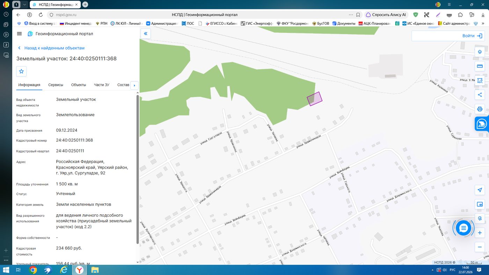489x275 pixels.
Task: Click the highlighted purple land parcel
Action: tap(314, 99)
